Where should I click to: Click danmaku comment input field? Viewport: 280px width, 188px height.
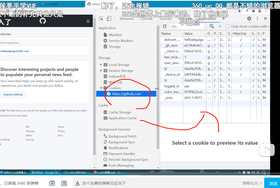[161, 183]
